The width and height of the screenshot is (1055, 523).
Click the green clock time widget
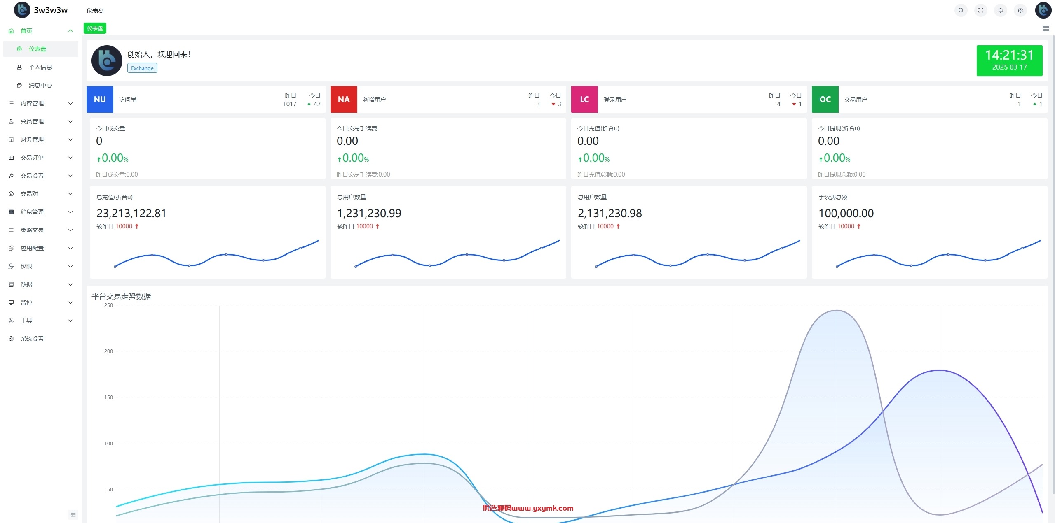tap(1009, 60)
